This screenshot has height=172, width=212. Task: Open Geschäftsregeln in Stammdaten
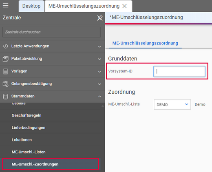tap(26, 115)
